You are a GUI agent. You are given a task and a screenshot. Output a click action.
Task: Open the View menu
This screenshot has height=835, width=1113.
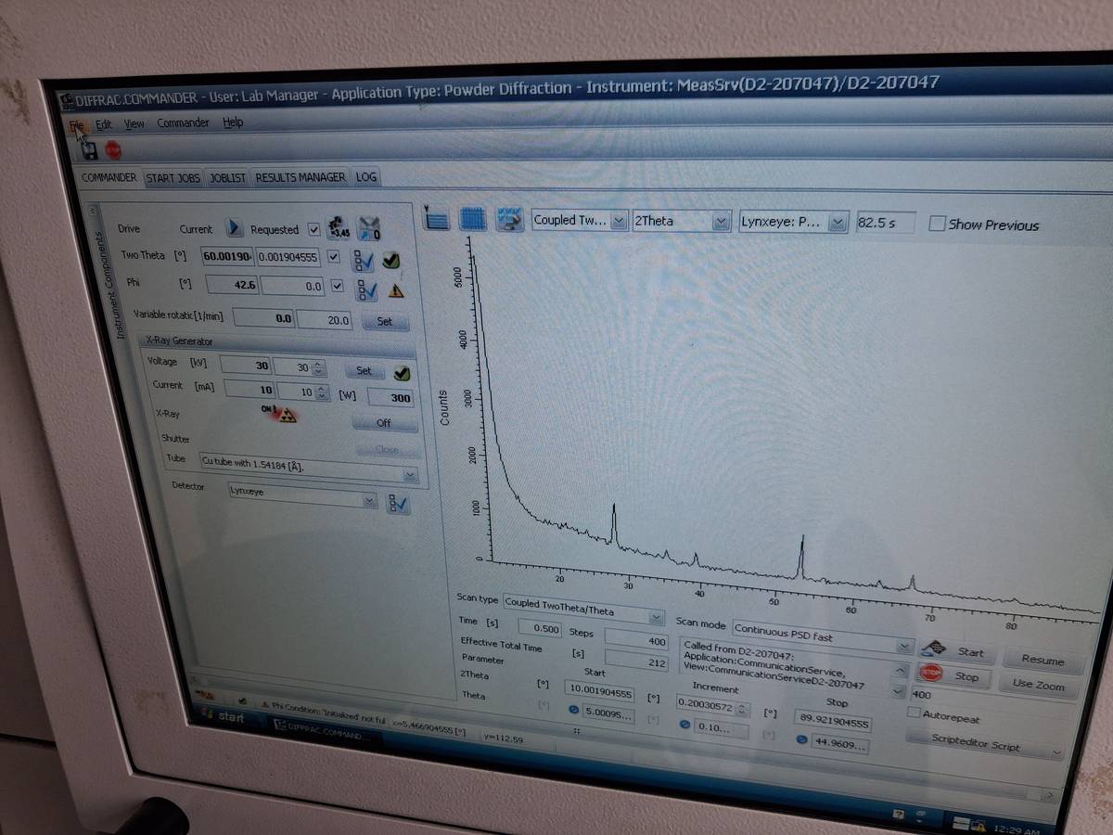click(134, 122)
